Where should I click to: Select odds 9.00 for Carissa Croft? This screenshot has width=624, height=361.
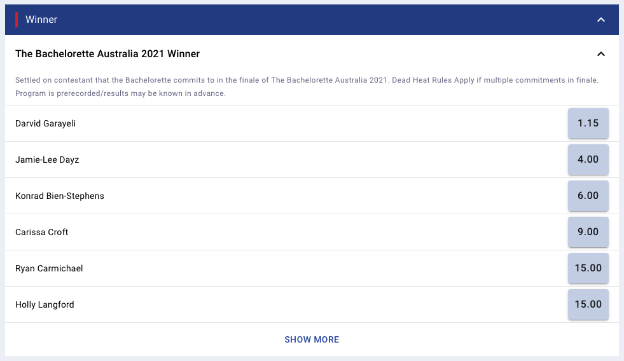tap(588, 232)
